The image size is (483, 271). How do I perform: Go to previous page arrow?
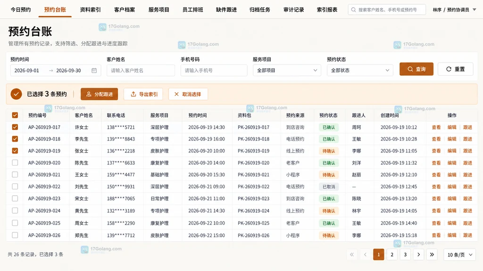coord(366,255)
